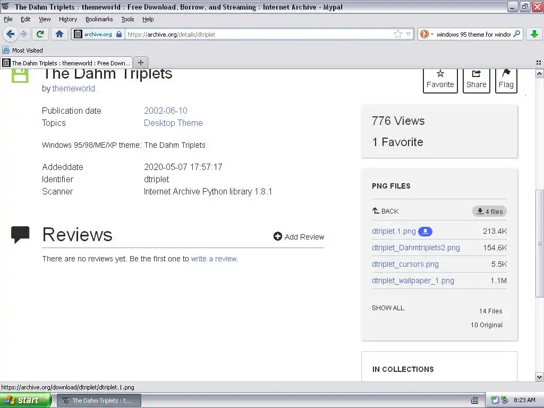
Task: Favorite this item with the star button
Action: tap(440, 80)
